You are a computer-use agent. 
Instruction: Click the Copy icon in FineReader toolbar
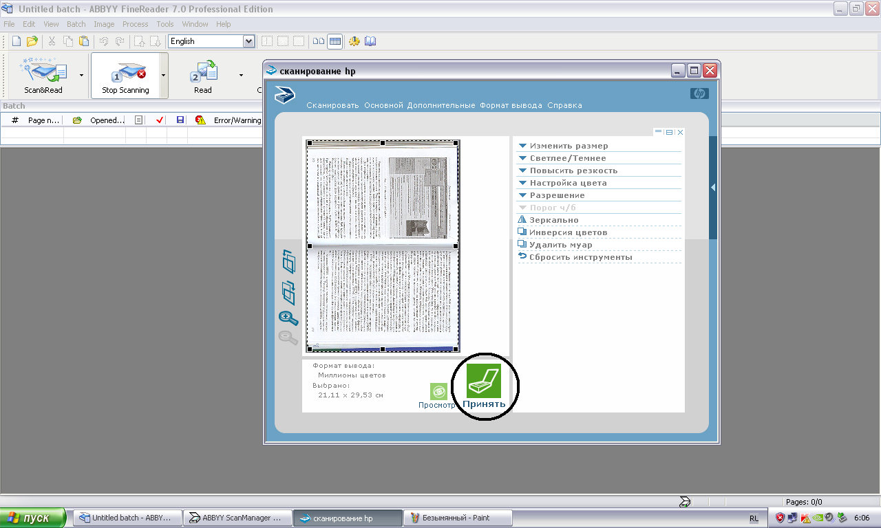(68, 41)
